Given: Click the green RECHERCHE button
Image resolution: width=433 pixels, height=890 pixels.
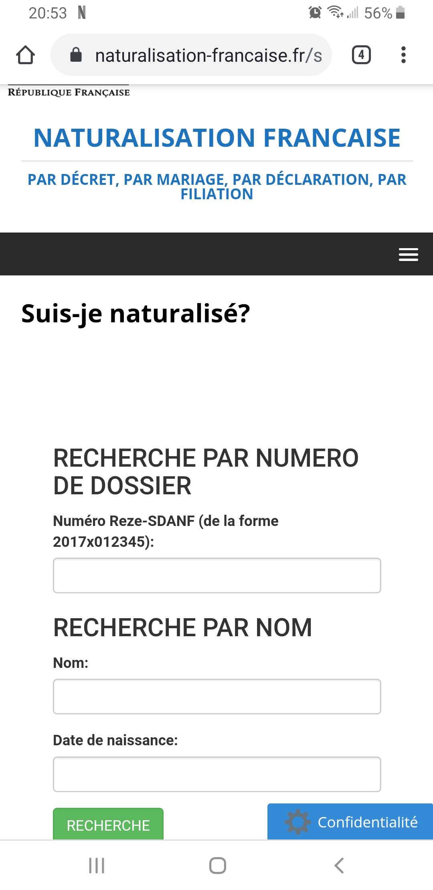Looking at the screenshot, I should pos(108,824).
